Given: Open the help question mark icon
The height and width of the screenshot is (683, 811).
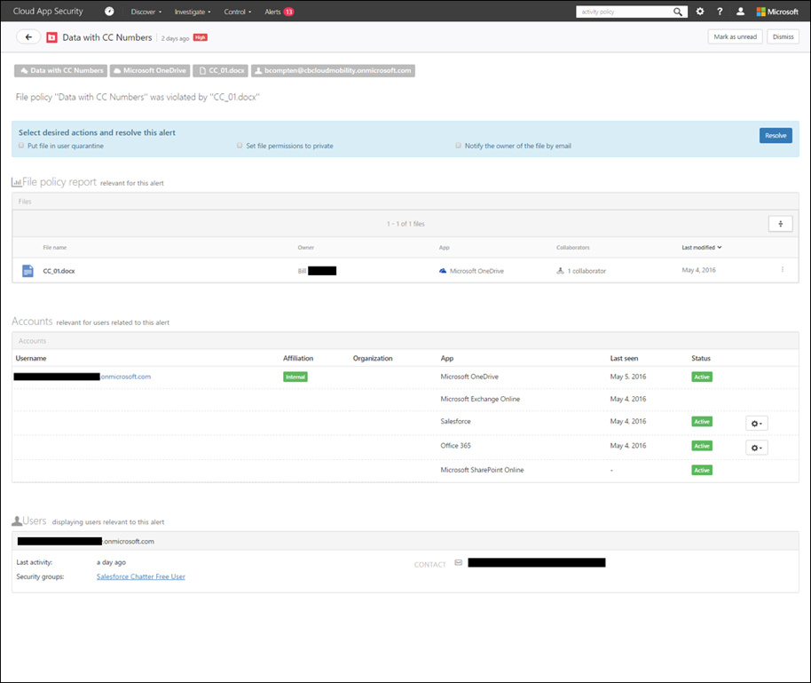Looking at the screenshot, I should (720, 12).
